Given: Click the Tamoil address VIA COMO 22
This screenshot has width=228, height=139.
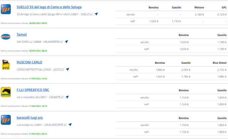Looking at the screenshot, I should [x=40, y=42].
